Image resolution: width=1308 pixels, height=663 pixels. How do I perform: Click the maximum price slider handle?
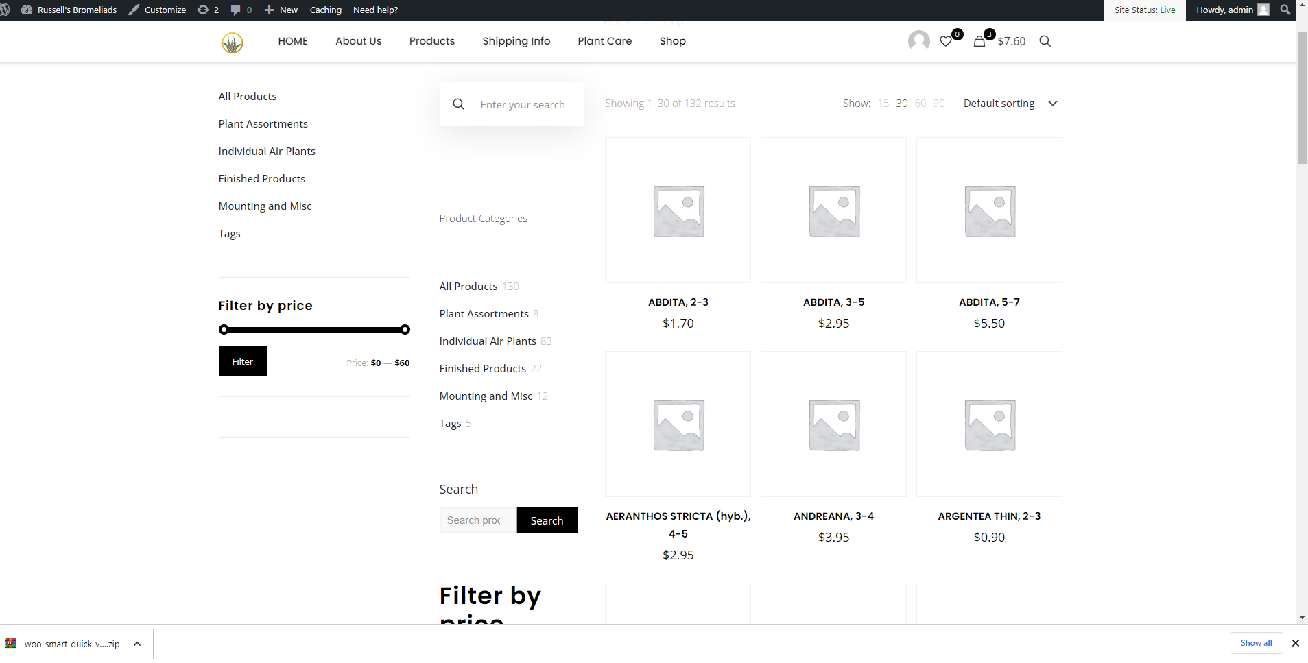tap(405, 330)
